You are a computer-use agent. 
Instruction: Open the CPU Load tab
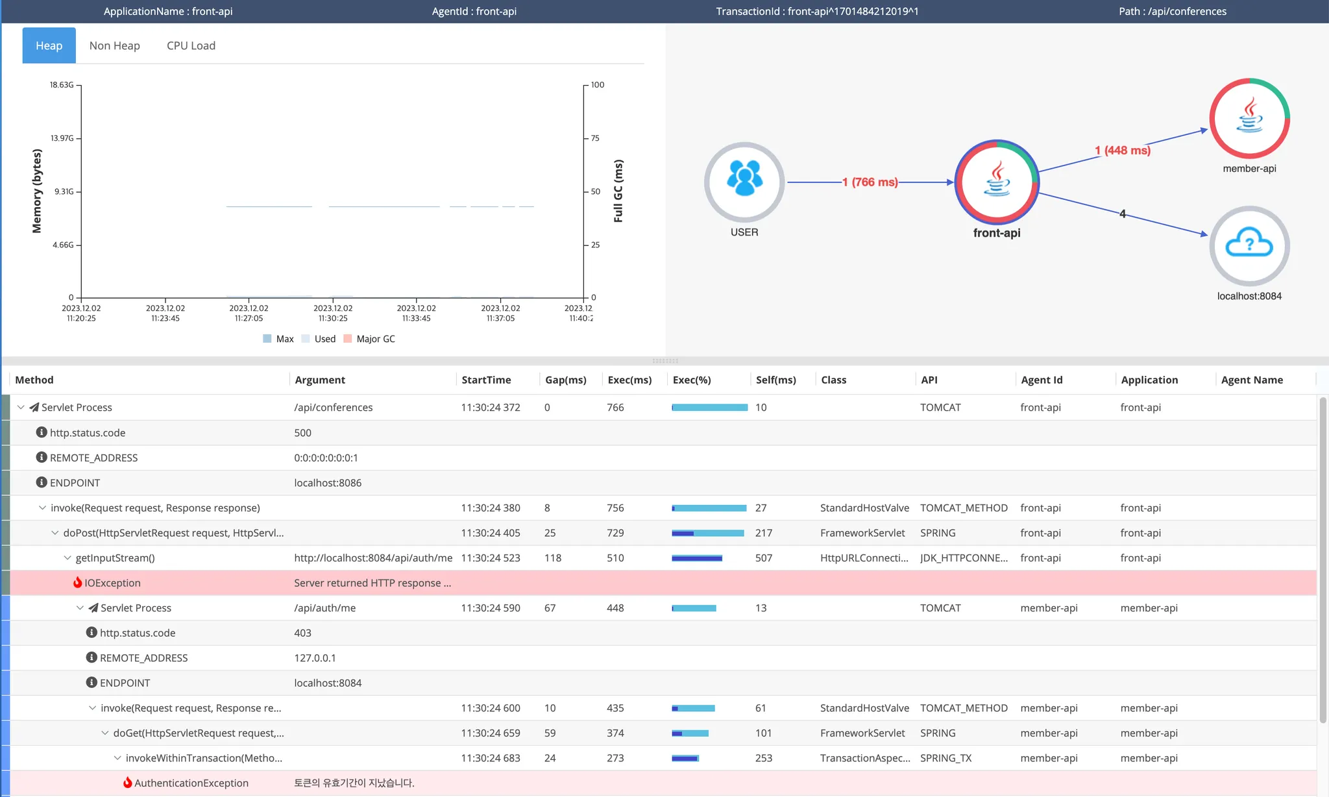[191, 45]
